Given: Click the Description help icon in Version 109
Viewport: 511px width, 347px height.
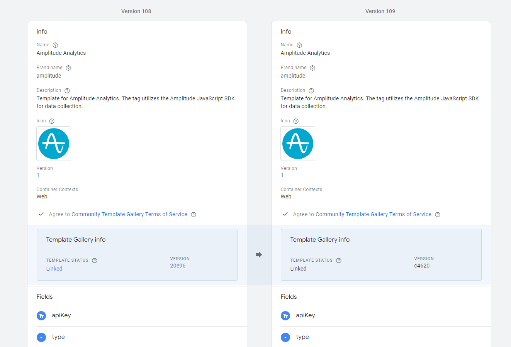Looking at the screenshot, I should tap(311, 91).
